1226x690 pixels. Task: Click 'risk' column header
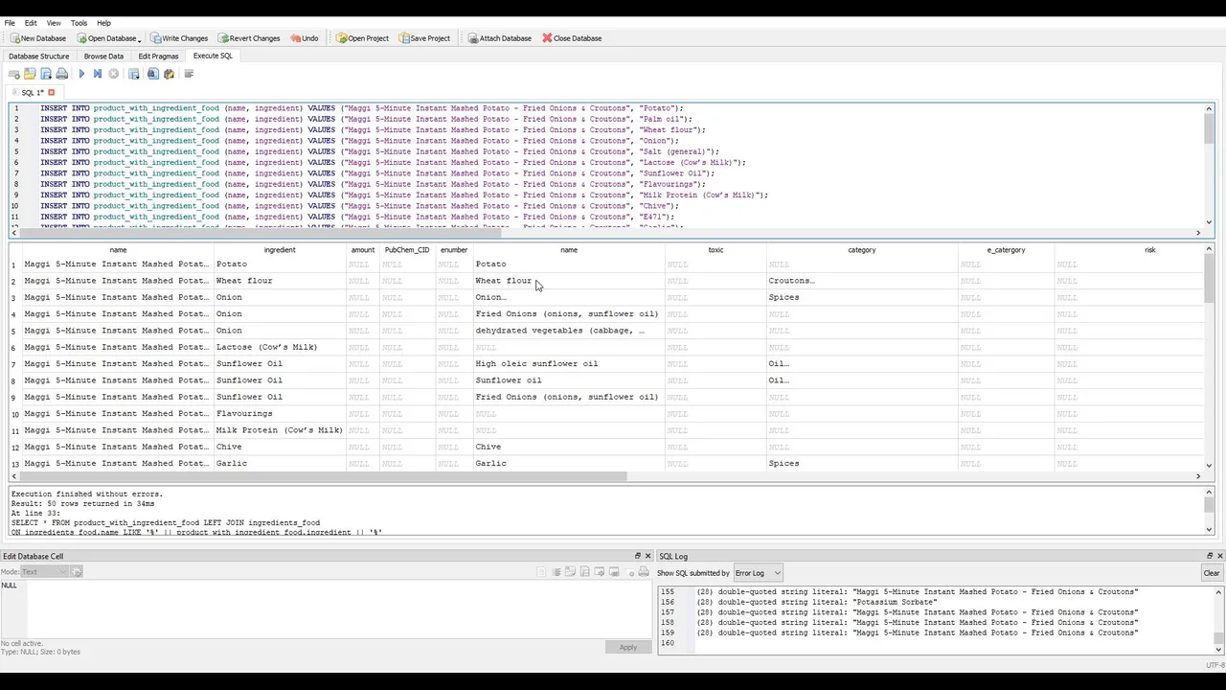click(x=1149, y=250)
